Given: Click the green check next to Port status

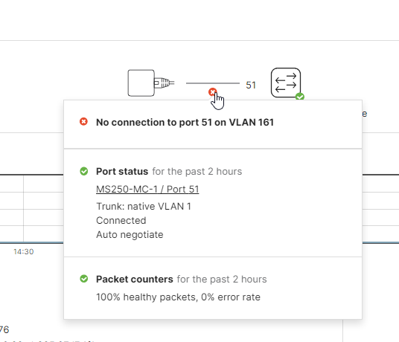Looking at the screenshot, I should pyautogui.click(x=83, y=171).
